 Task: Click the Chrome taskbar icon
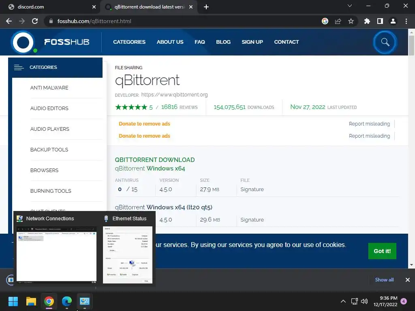point(49,301)
